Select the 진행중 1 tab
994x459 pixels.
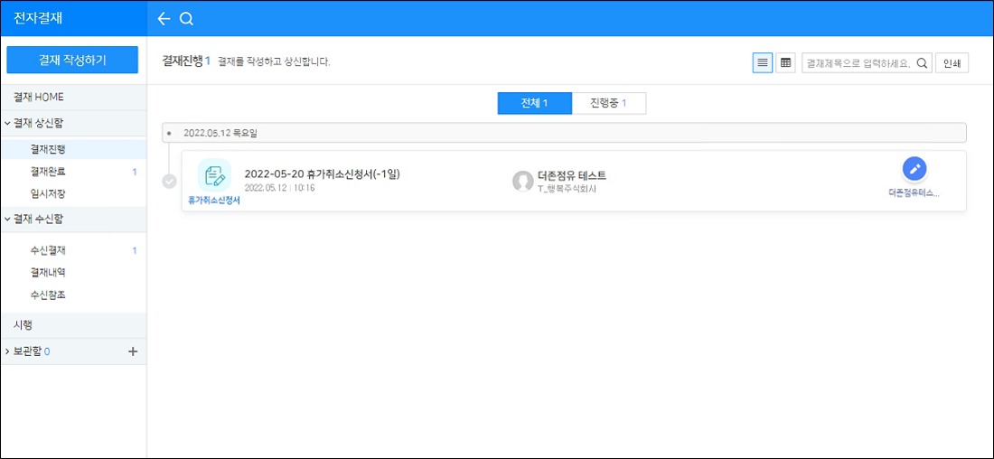point(608,103)
